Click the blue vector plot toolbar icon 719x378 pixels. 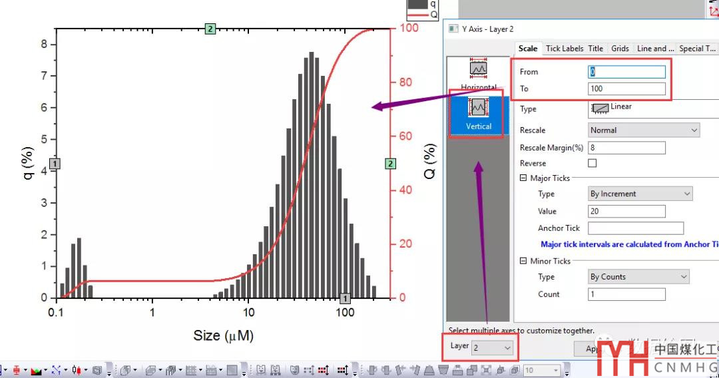coord(57,370)
